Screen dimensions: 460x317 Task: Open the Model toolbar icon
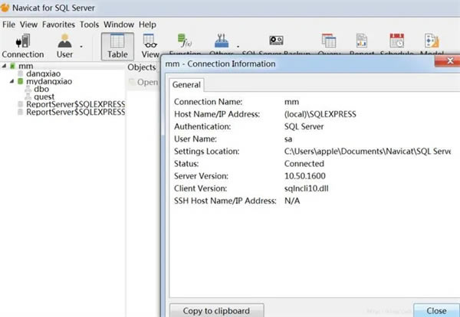click(x=432, y=44)
